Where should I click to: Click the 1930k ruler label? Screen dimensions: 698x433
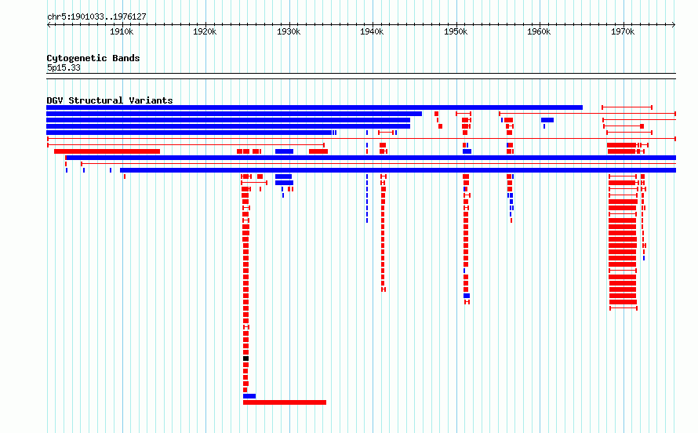(x=289, y=32)
